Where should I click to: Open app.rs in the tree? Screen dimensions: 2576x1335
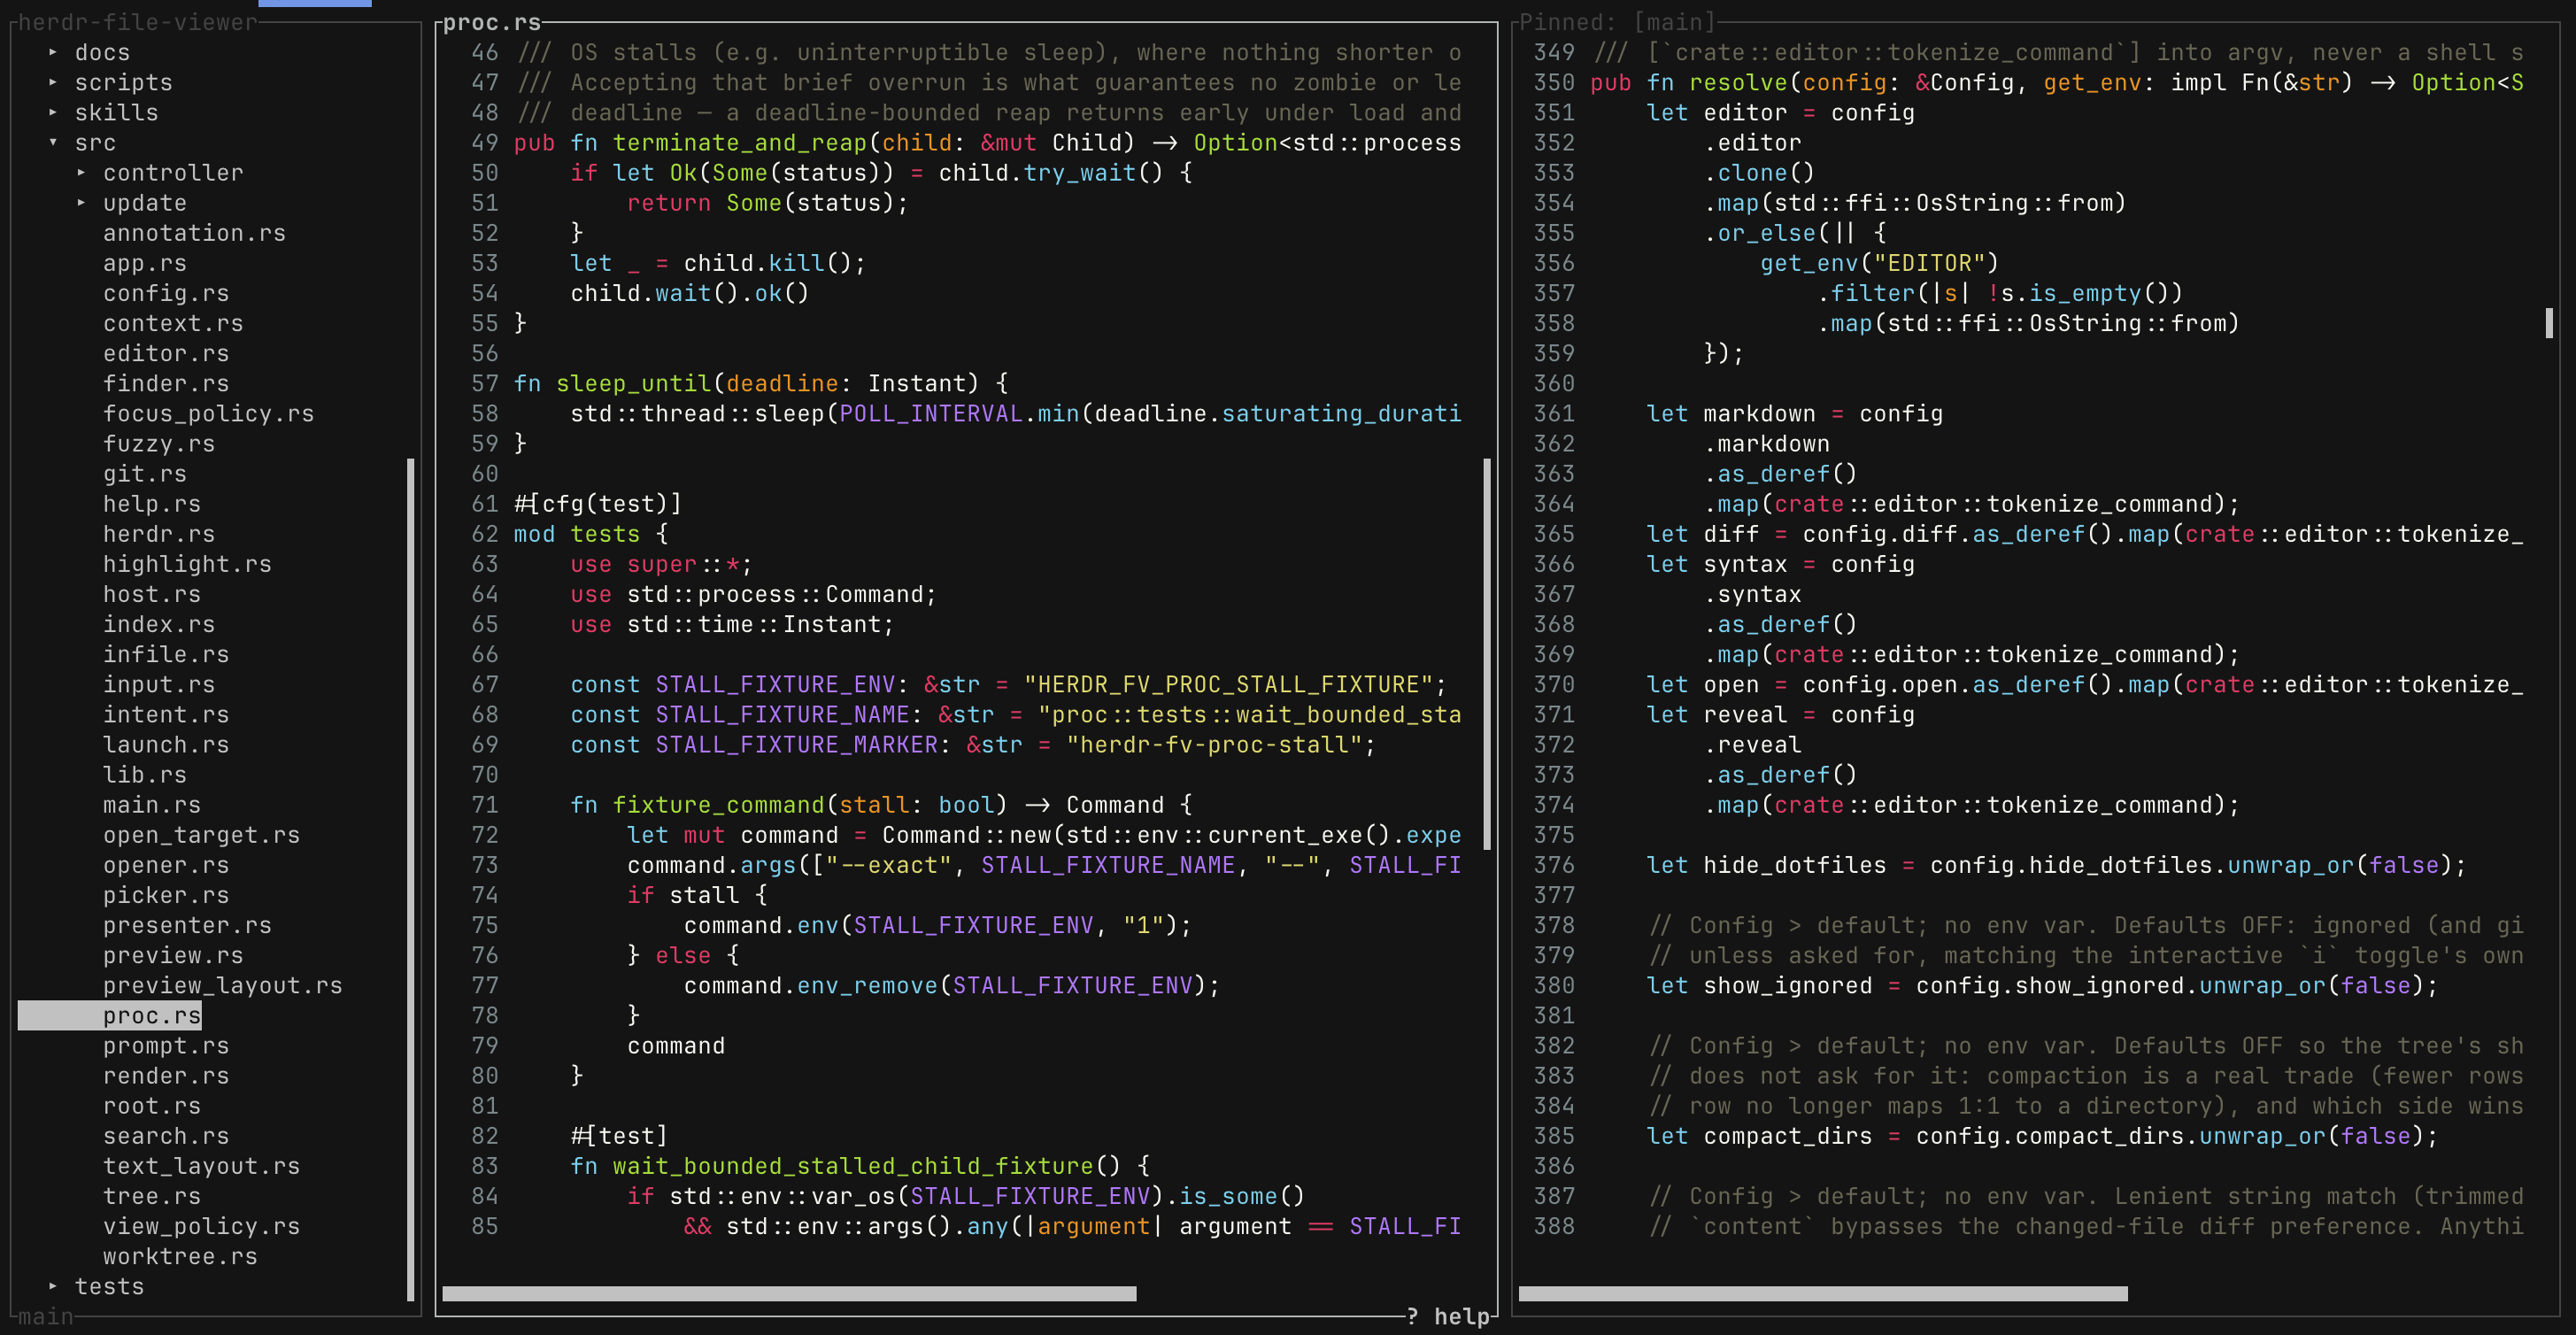(x=145, y=263)
